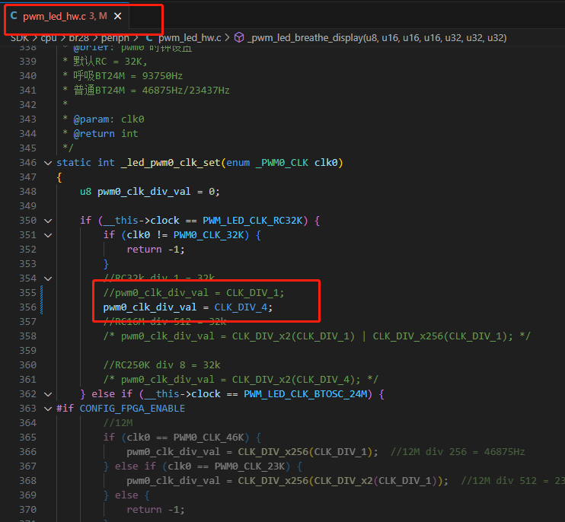Click line number 356 in the gutter

[x=27, y=307]
